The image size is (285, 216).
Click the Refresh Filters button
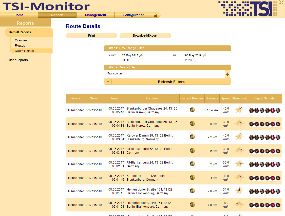tap(171, 82)
